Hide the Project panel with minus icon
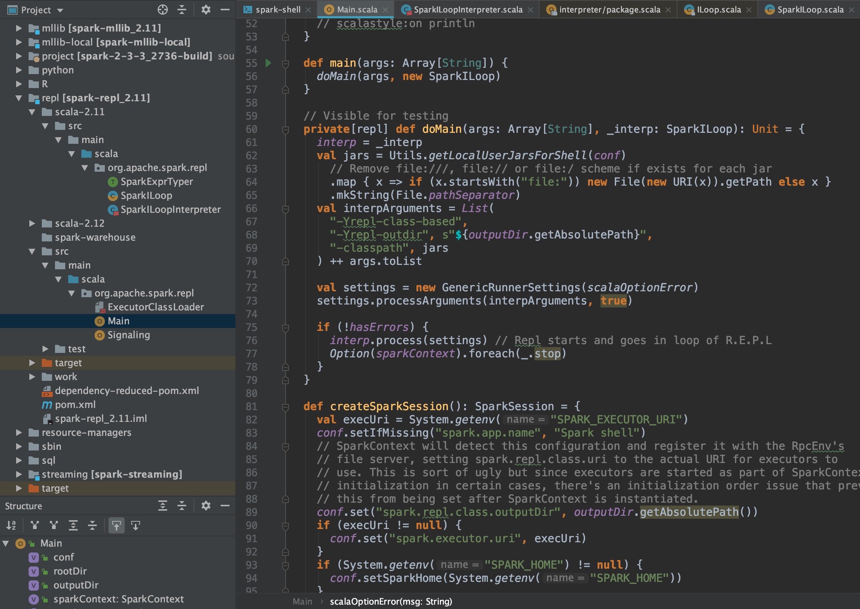The image size is (860, 609). pyautogui.click(x=225, y=10)
